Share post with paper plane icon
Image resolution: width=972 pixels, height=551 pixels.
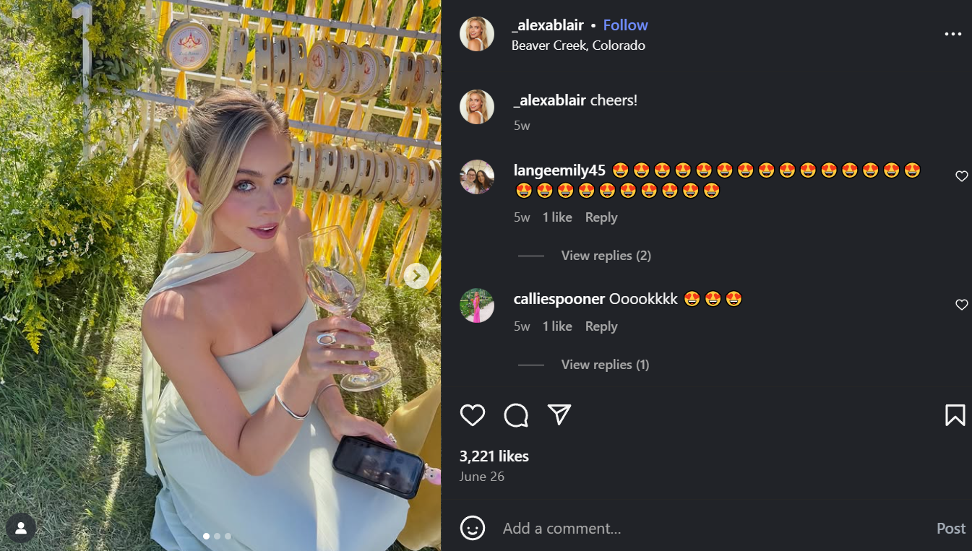(x=559, y=415)
